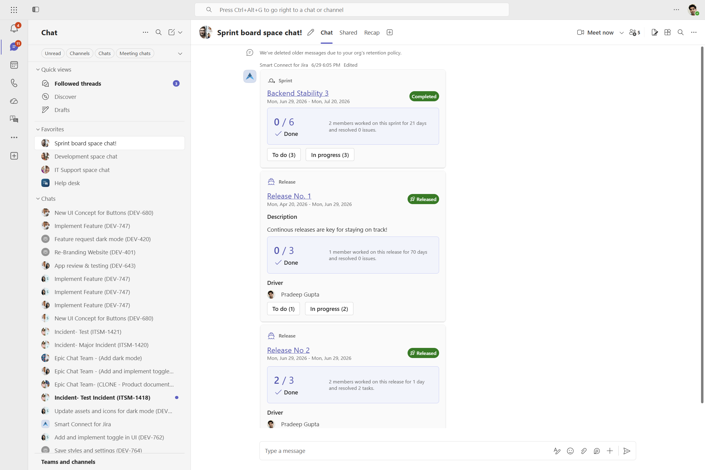This screenshot has height=470, width=705.
Task: Start a new chat with compose icon
Action: (171, 32)
